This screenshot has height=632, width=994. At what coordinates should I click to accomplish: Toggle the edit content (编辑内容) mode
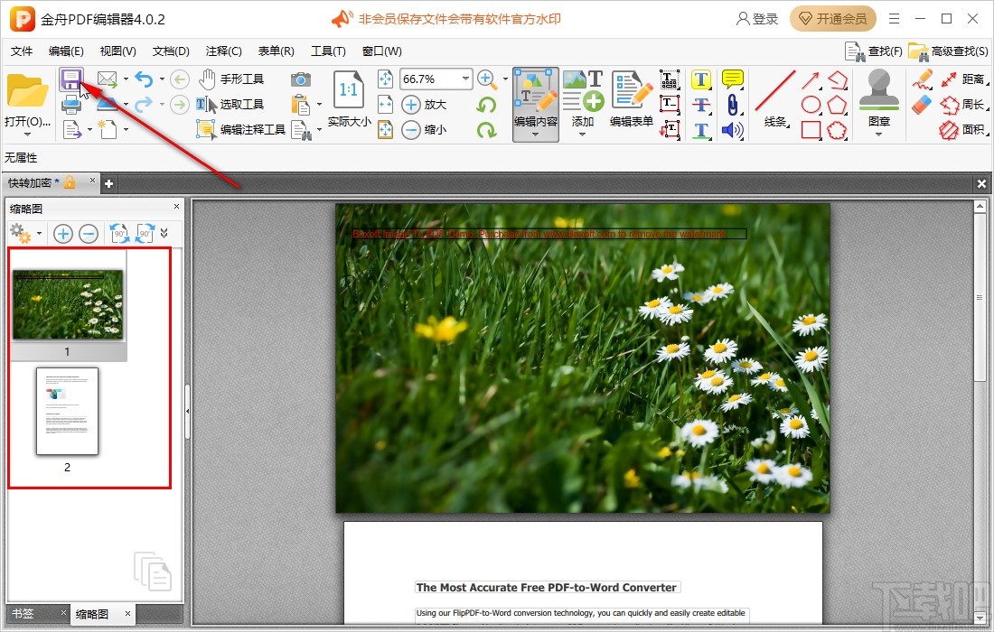point(536,105)
